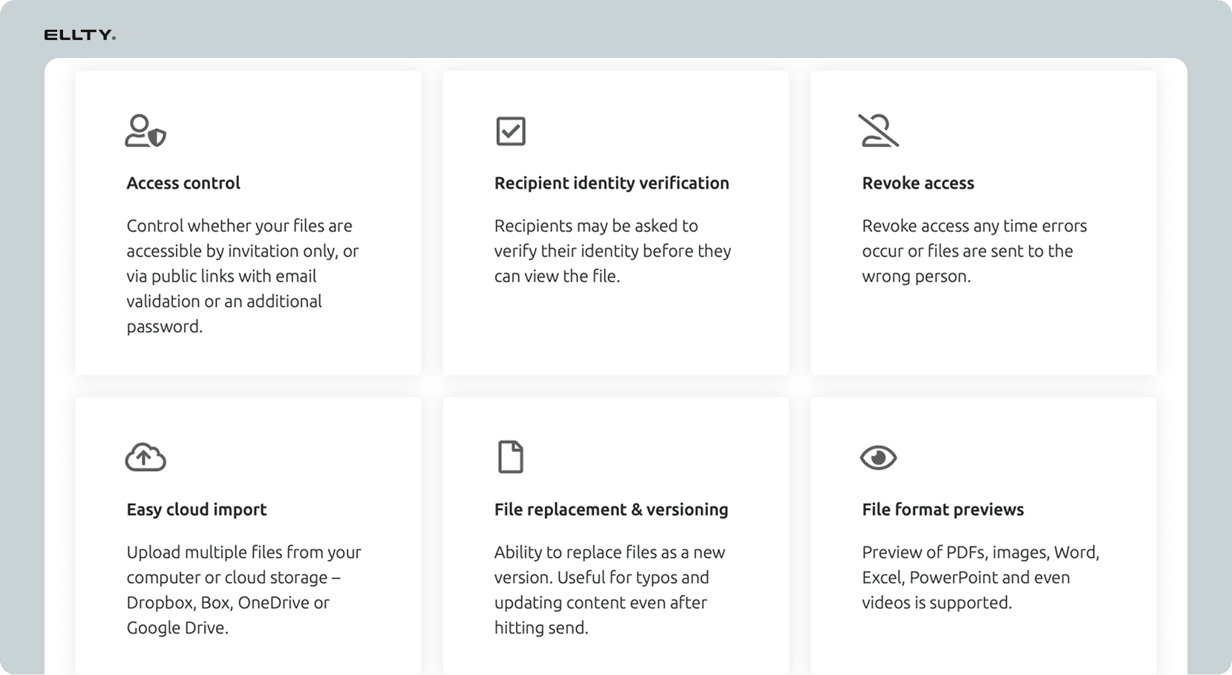Click the file versioning description paragraph
1232x675 pixels.
(609, 590)
